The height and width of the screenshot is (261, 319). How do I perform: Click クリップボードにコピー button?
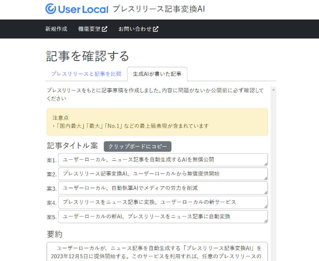tap(138, 146)
